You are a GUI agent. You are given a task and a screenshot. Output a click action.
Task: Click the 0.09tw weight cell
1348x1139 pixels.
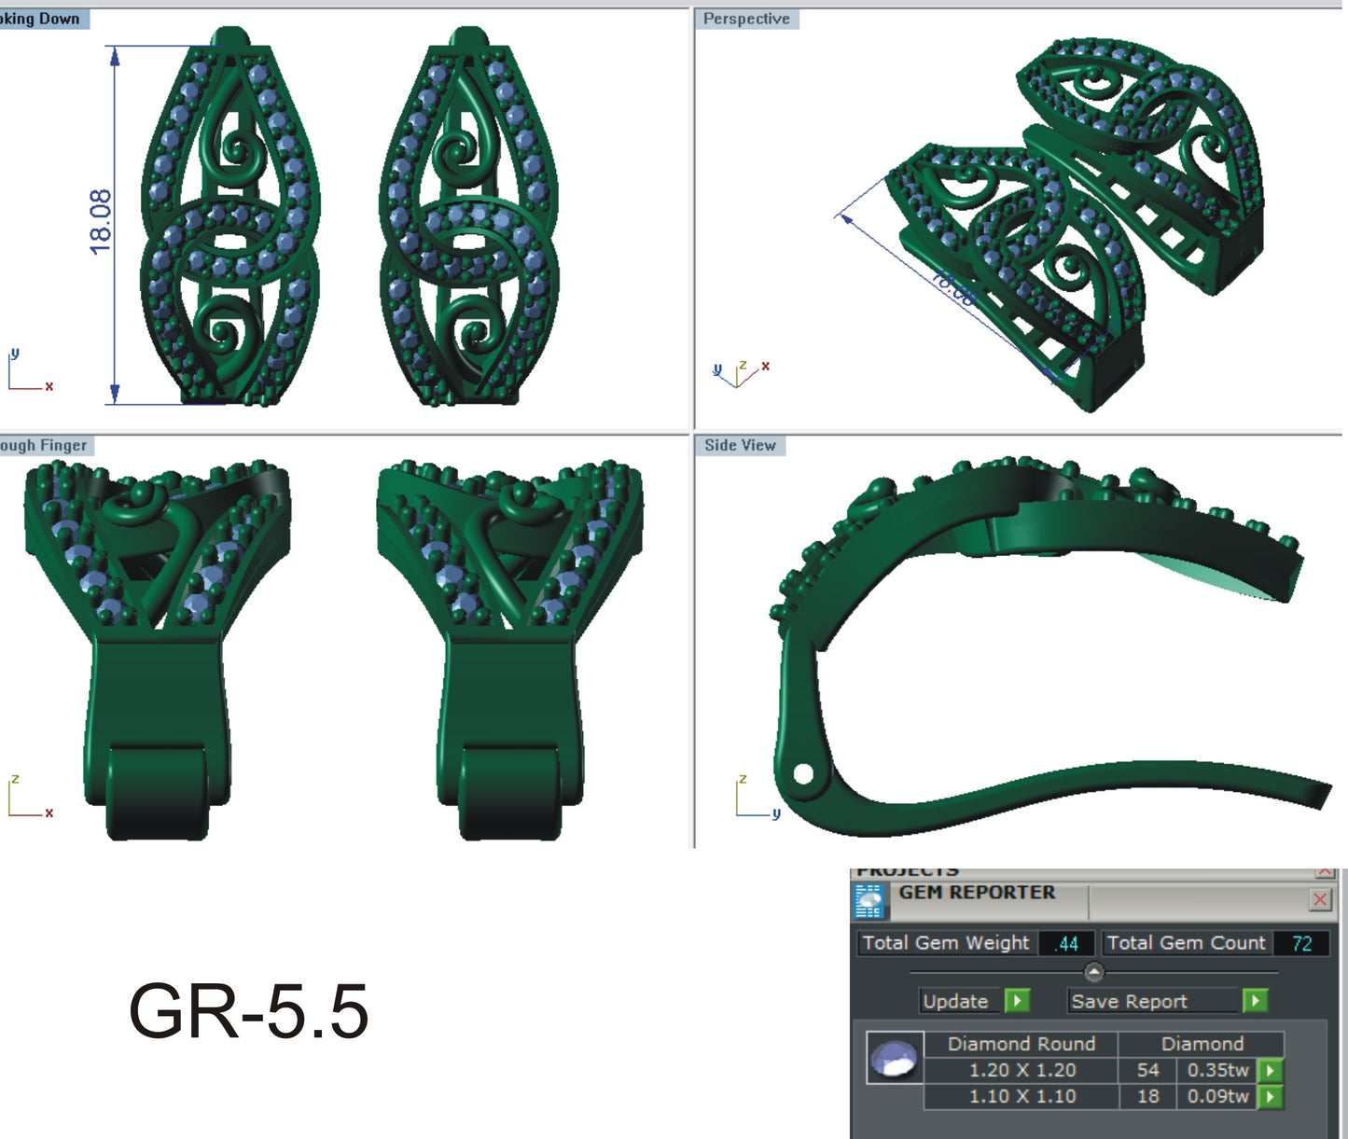pyautogui.click(x=1217, y=1096)
